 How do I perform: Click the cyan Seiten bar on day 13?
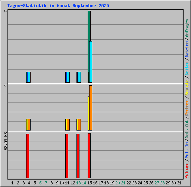[x=79, y=77]
